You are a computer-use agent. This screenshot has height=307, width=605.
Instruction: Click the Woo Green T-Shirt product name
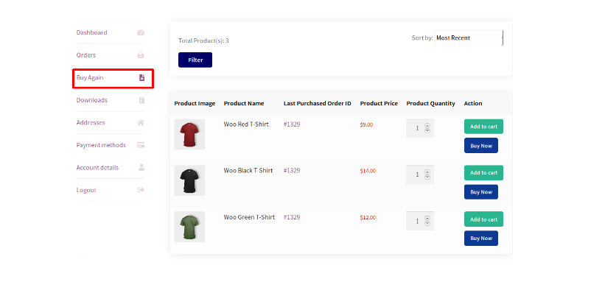[249, 217]
